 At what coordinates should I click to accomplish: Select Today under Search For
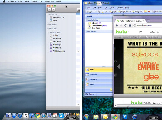tap(54, 35)
